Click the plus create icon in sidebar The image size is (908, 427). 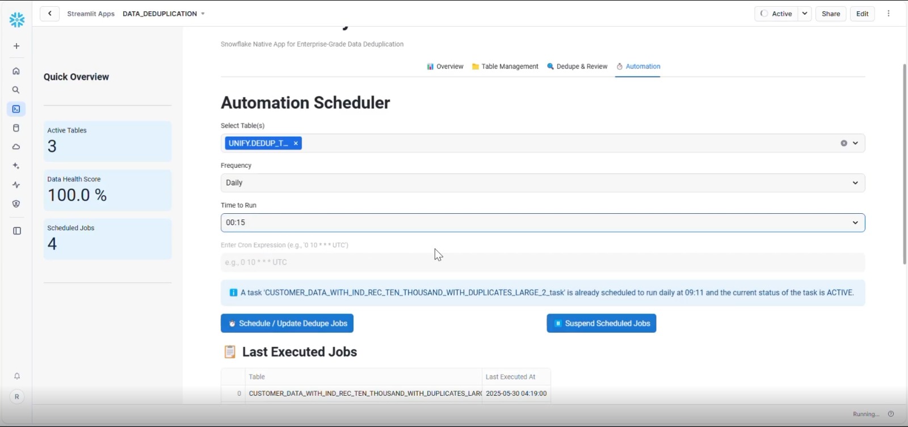pos(16,46)
